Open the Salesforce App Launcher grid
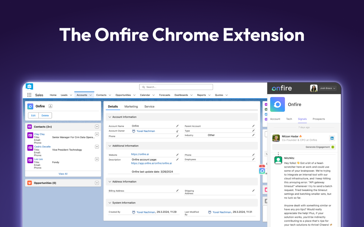 29,95
